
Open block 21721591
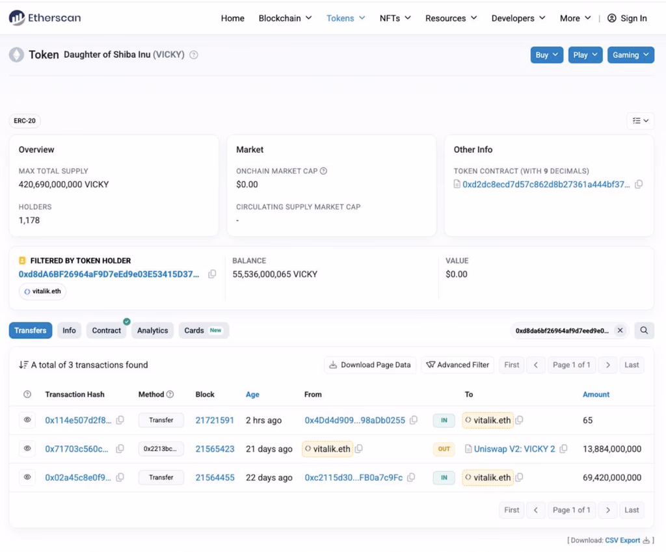coord(215,420)
